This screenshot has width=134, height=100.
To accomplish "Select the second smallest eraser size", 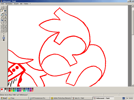I will point(4,36).
